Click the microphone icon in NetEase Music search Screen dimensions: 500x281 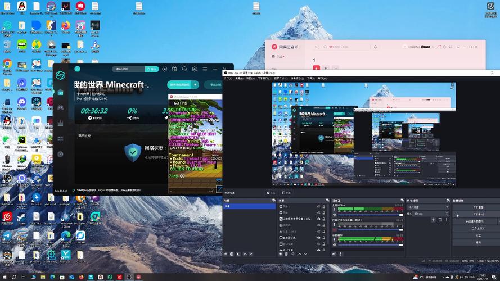[x=375, y=47]
